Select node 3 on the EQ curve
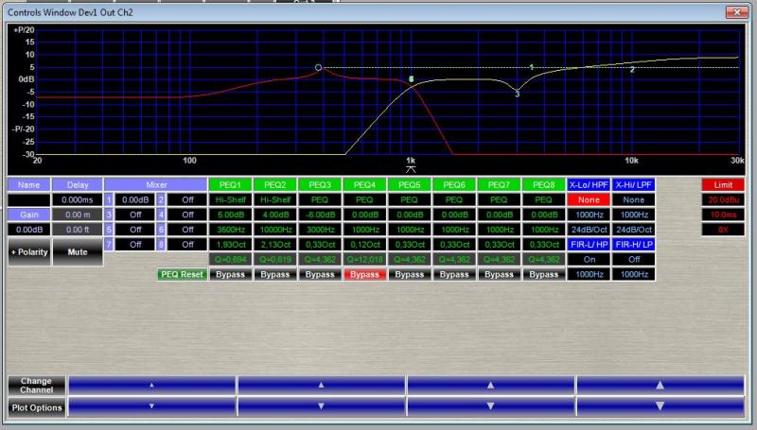The image size is (757, 430). point(518,94)
